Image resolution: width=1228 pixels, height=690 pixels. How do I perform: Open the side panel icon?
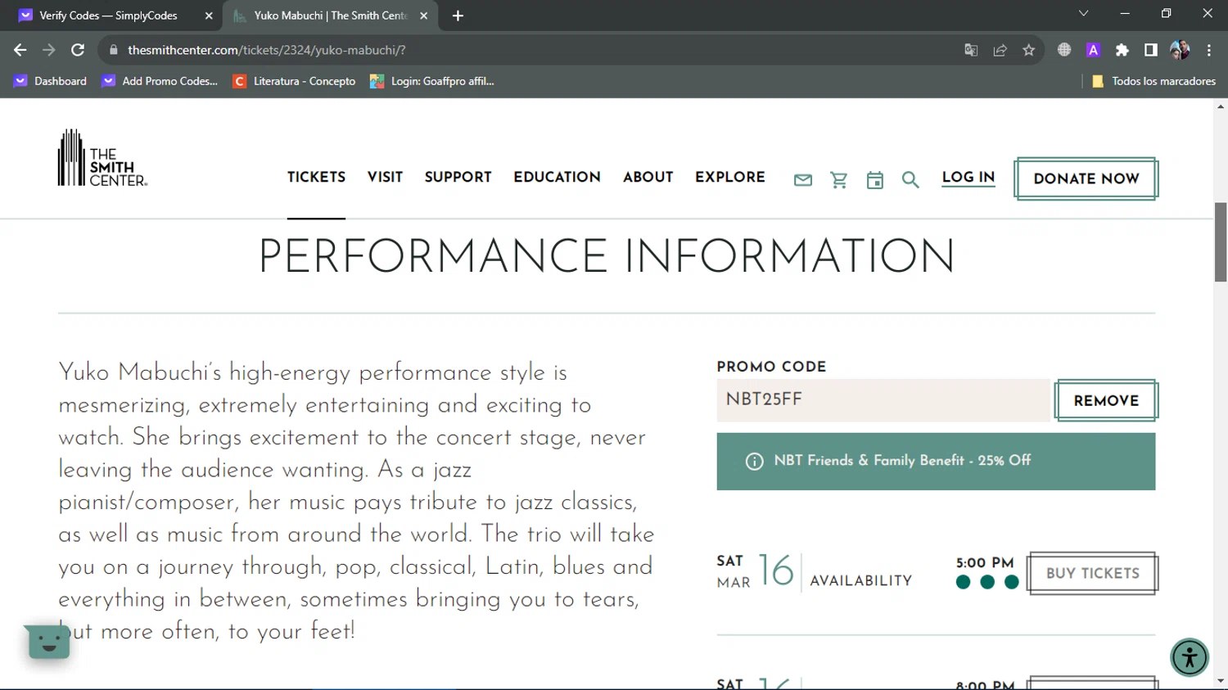pos(1151,50)
